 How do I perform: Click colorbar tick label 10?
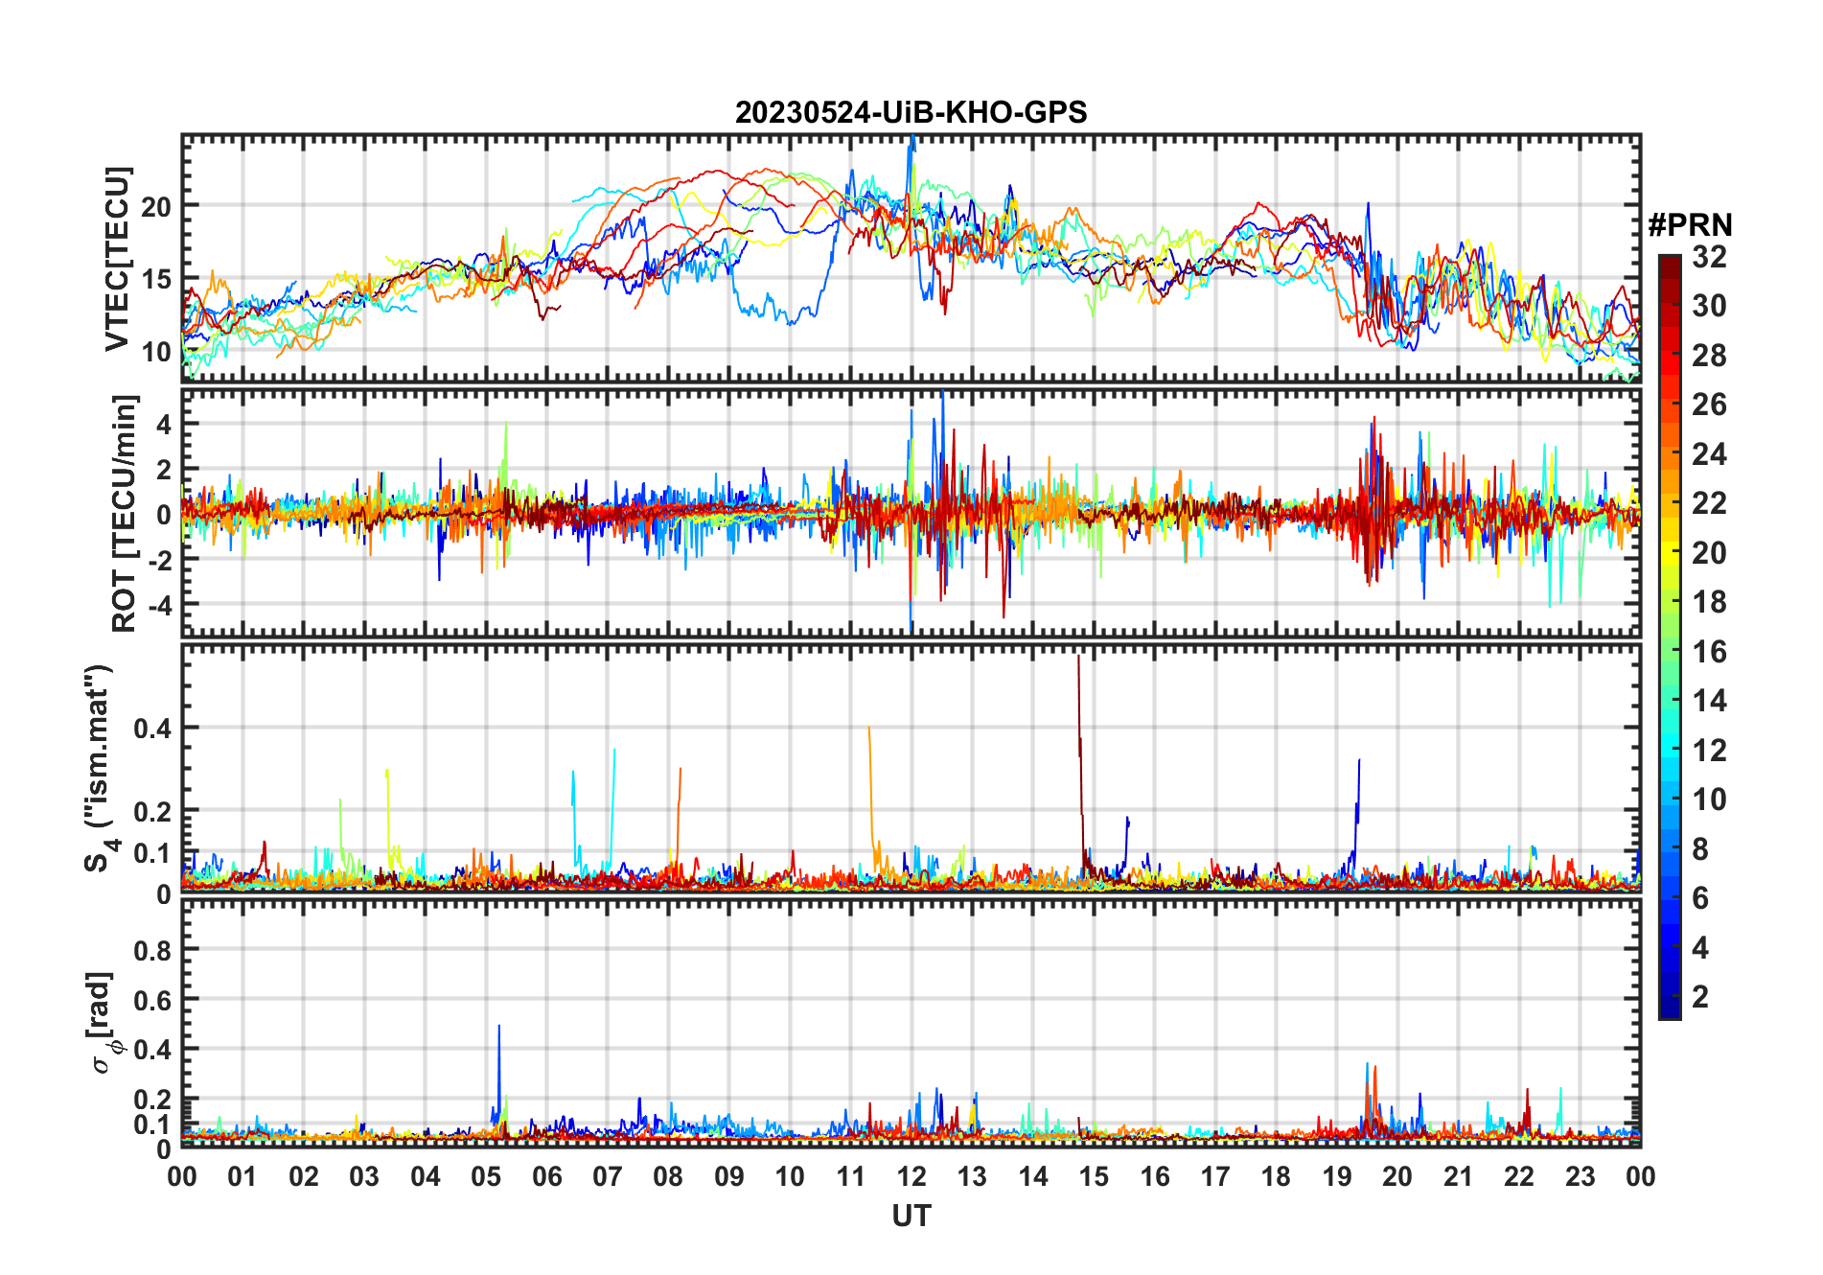click(1709, 800)
